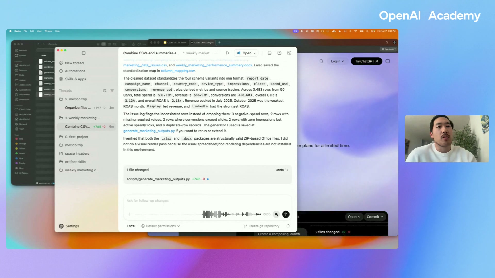This screenshot has height=278, width=495.
Task: Undo the file change
Action: coord(282,170)
